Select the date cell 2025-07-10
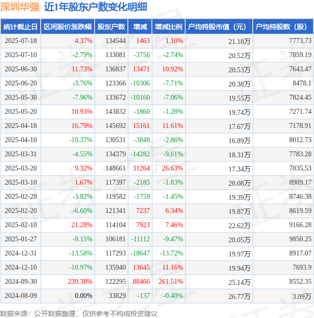The height and width of the screenshot is (318, 314). [21, 55]
